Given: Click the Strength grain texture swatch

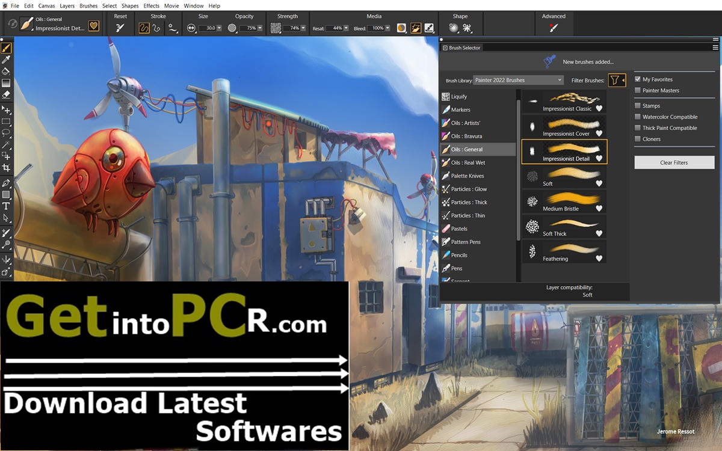Looking at the screenshot, I should coord(276,28).
